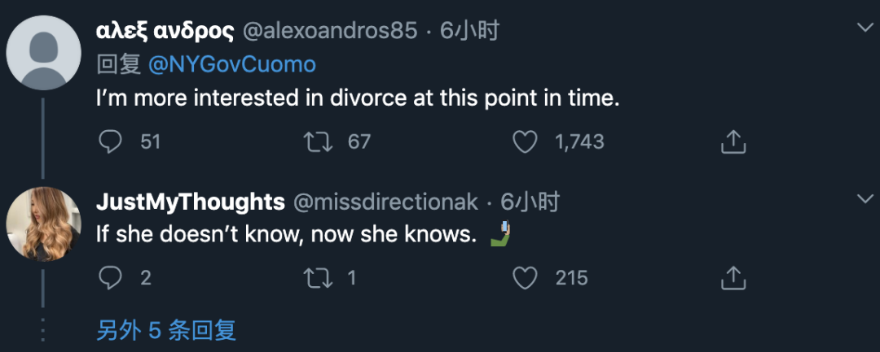Open the divorce tweet's 6小时 timestamp
Image resolution: width=880 pixels, height=352 pixels.
click(469, 32)
